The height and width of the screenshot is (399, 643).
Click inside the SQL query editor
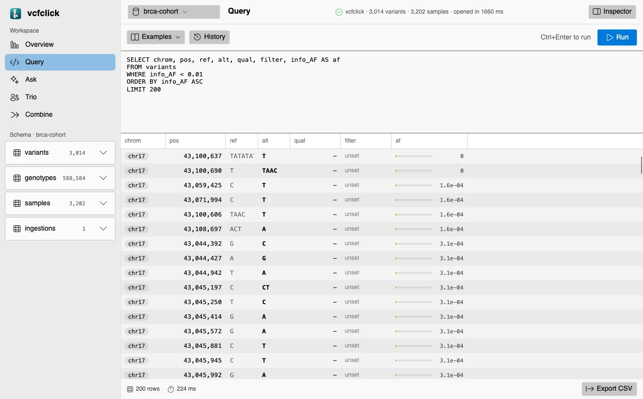382,91
